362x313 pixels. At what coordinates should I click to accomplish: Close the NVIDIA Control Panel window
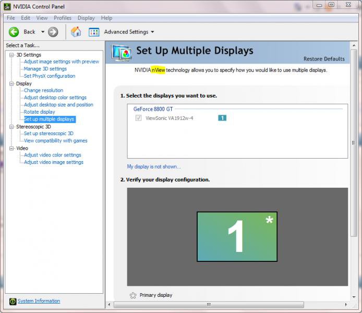[x=348, y=5]
